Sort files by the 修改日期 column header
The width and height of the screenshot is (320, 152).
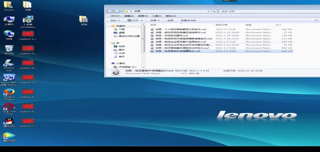(x=221, y=25)
